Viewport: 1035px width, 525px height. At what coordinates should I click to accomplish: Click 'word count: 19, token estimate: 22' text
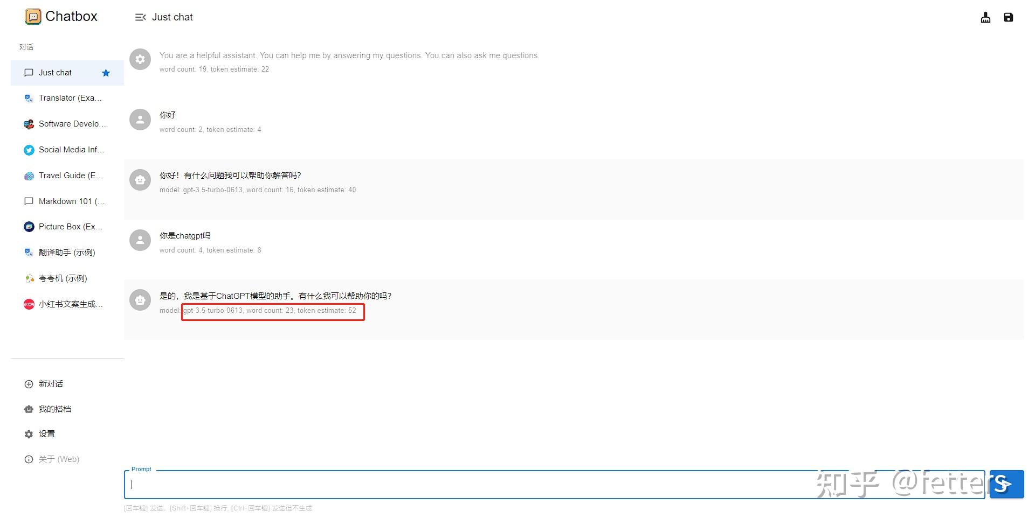click(x=214, y=69)
